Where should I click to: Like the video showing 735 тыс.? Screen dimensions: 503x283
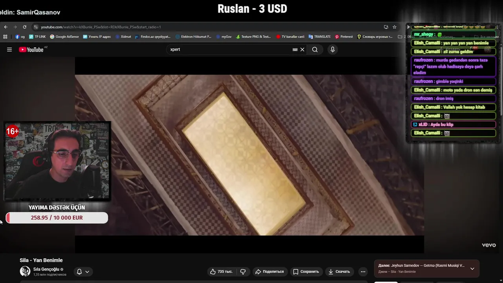click(x=221, y=272)
